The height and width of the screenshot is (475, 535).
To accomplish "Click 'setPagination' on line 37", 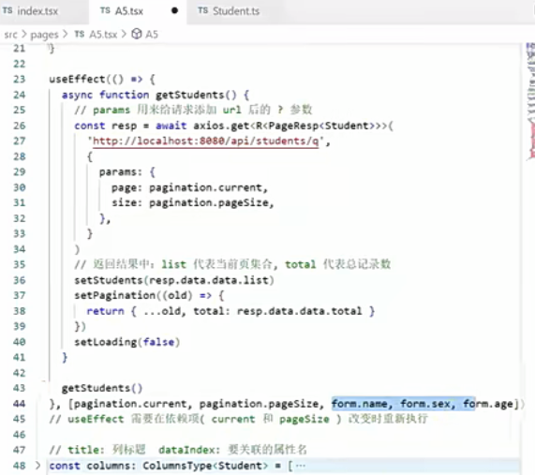I will click(x=114, y=295).
